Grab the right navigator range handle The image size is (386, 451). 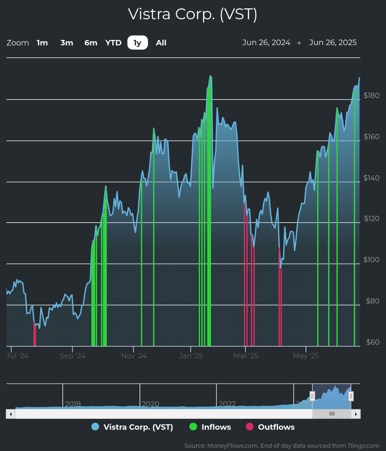tap(351, 396)
